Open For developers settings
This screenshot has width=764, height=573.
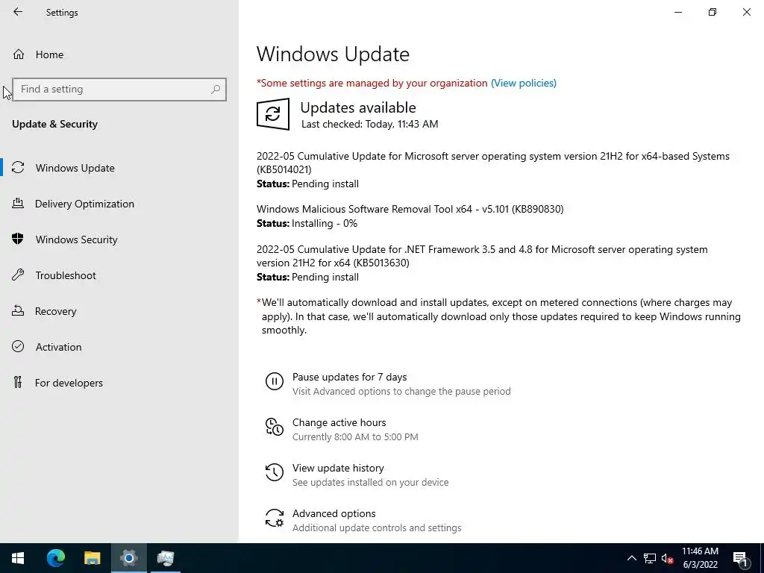(x=69, y=383)
